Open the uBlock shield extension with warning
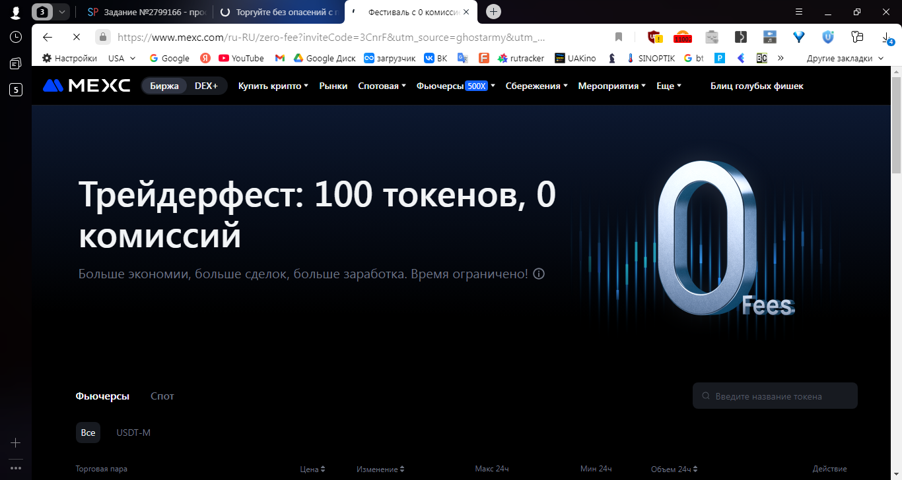 [x=654, y=37]
